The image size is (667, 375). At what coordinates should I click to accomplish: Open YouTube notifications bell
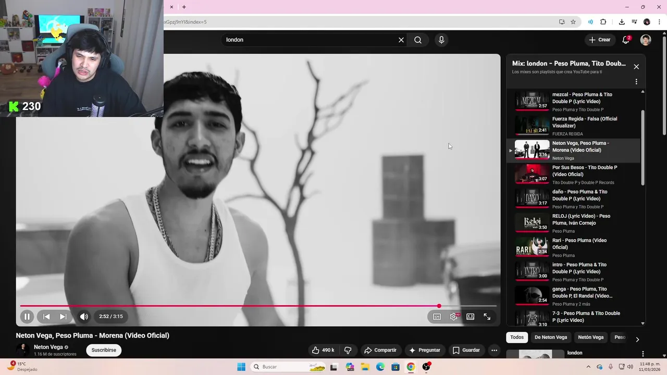pyautogui.click(x=626, y=40)
